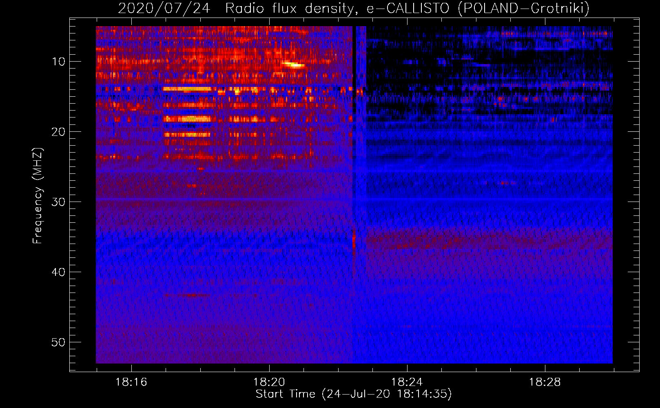Click the '18:24' time tick label
This screenshot has width=660, height=408.
coord(407,382)
